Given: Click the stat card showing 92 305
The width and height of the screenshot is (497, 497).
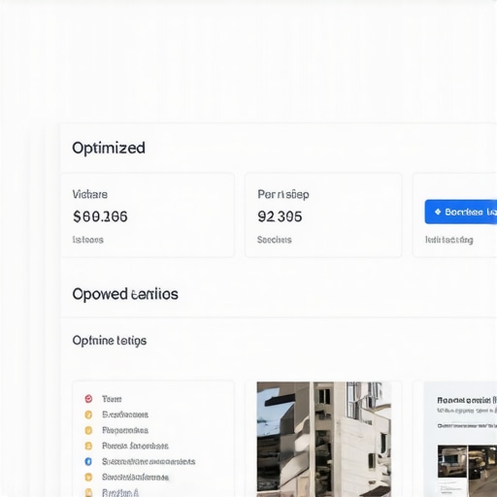Looking at the screenshot, I should (x=323, y=215).
